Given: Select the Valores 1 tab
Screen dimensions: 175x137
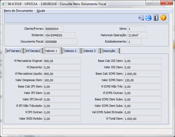Looking at the screenshot, I should click(x=52, y=51).
